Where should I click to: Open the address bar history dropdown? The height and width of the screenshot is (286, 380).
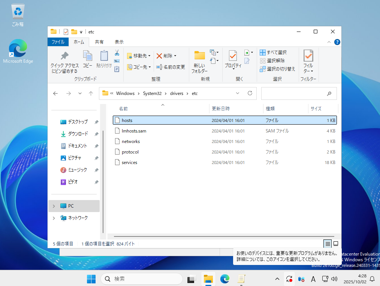(238, 93)
